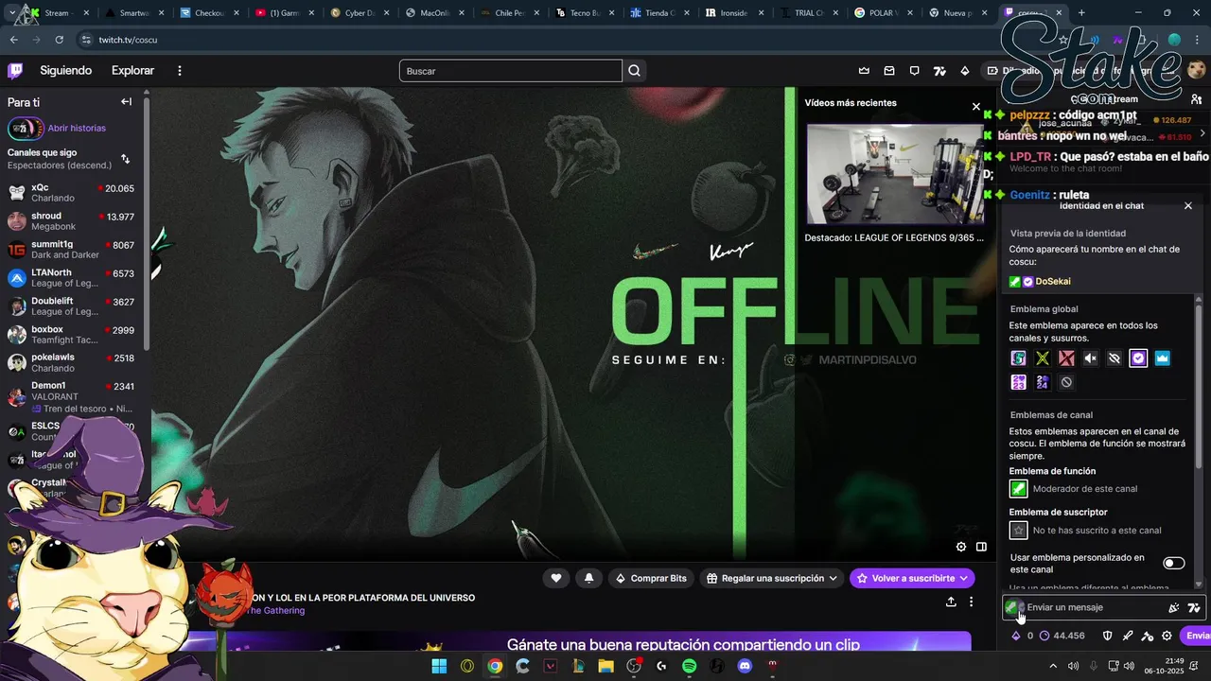1211x681 pixels.
Task: Open the Get Bits diamond icon in the top nav
Action: (x=965, y=71)
